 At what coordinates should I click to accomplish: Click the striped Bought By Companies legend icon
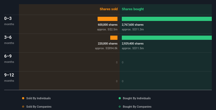coord(120,107)
